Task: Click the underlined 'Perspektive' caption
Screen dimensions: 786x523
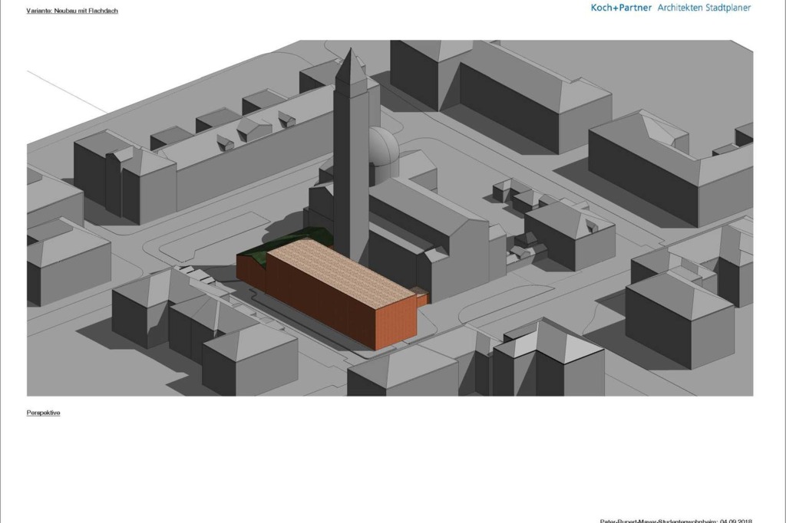Action: (43, 413)
